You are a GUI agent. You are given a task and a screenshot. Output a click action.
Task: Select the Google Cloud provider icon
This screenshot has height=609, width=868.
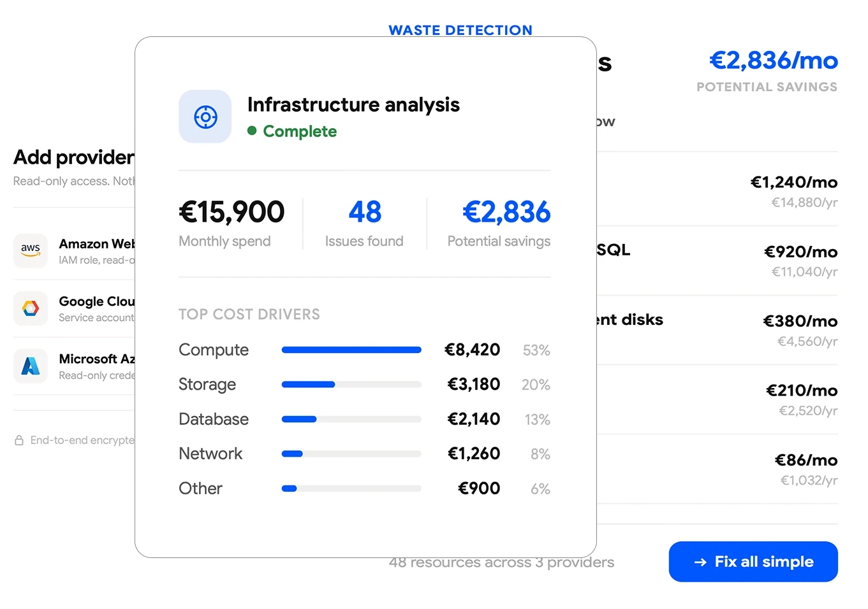pos(31,308)
